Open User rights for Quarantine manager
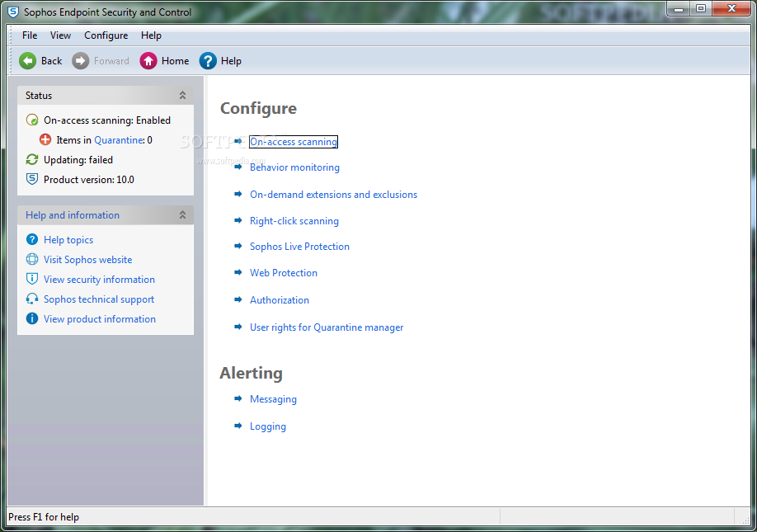The width and height of the screenshot is (757, 532). (x=327, y=327)
